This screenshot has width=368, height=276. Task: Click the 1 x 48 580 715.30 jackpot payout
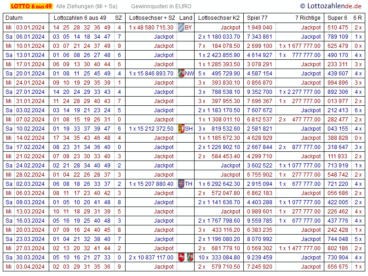click(151, 28)
